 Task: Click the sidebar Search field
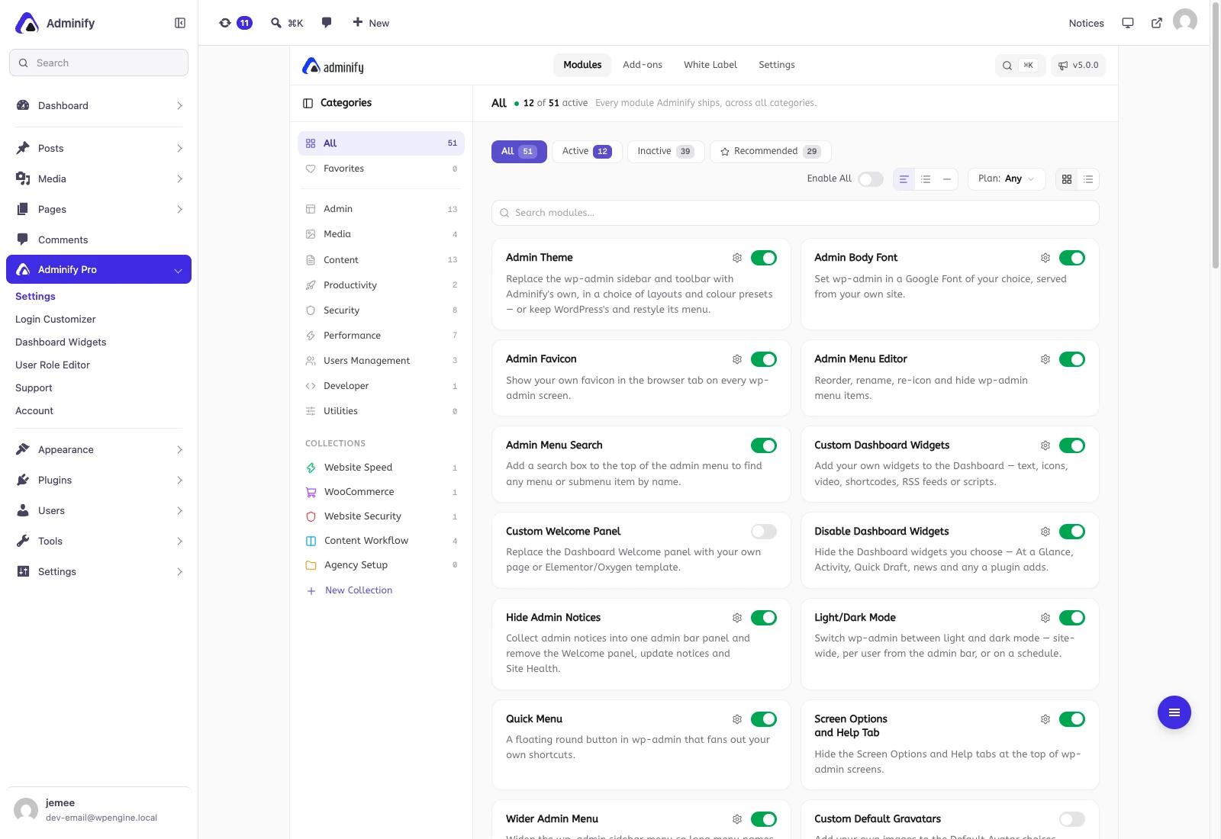98,63
